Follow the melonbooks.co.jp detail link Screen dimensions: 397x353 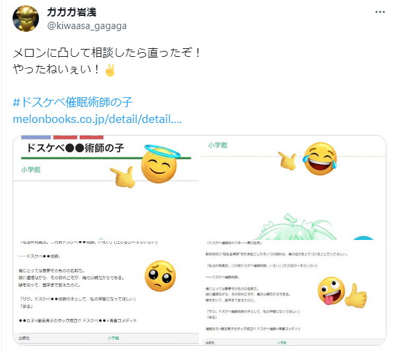[x=97, y=119]
